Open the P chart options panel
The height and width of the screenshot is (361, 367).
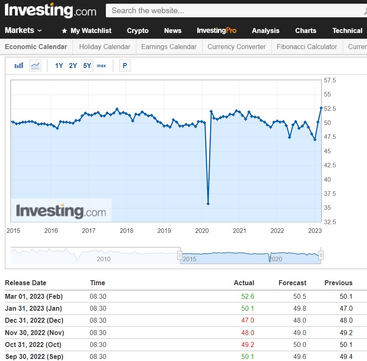[125, 65]
